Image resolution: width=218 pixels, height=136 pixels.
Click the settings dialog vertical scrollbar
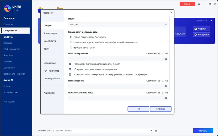coord(170,53)
